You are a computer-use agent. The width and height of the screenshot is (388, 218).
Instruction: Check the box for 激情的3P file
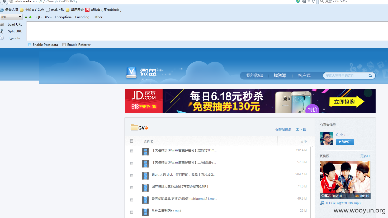point(131,151)
